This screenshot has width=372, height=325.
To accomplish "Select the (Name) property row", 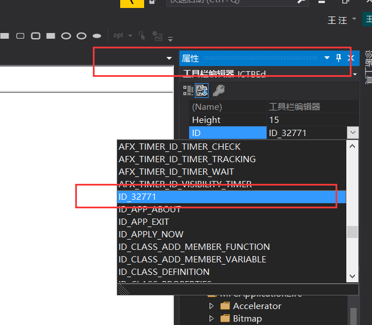I will (274, 107).
